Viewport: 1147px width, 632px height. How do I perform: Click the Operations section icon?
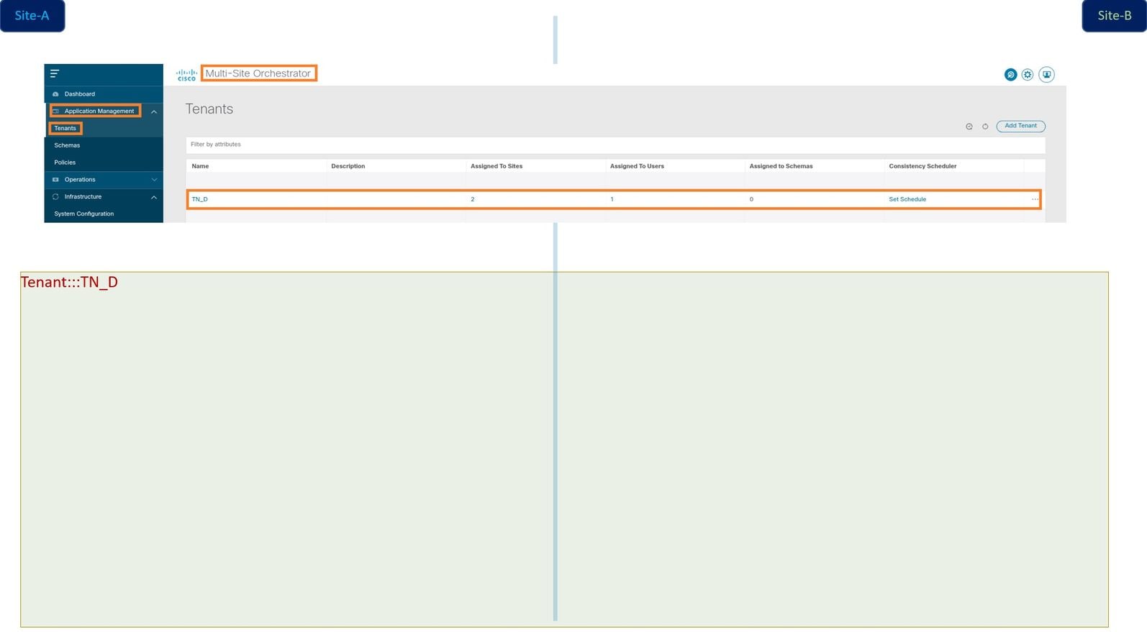click(x=55, y=180)
